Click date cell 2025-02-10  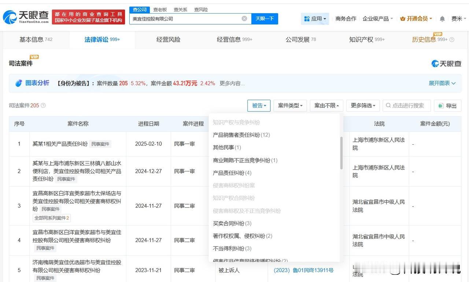148,144
